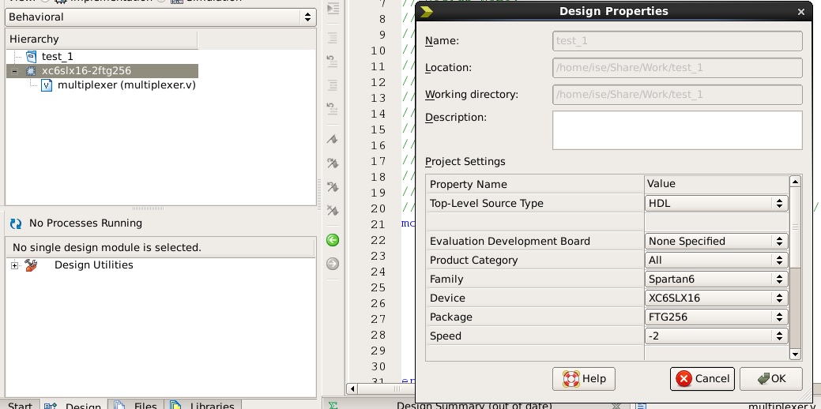
Task: Click the Help button
Action: pyautogui.click(x=584, y=379)
